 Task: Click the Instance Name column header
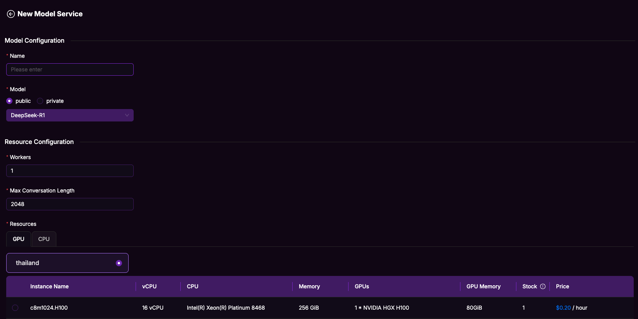49,286
